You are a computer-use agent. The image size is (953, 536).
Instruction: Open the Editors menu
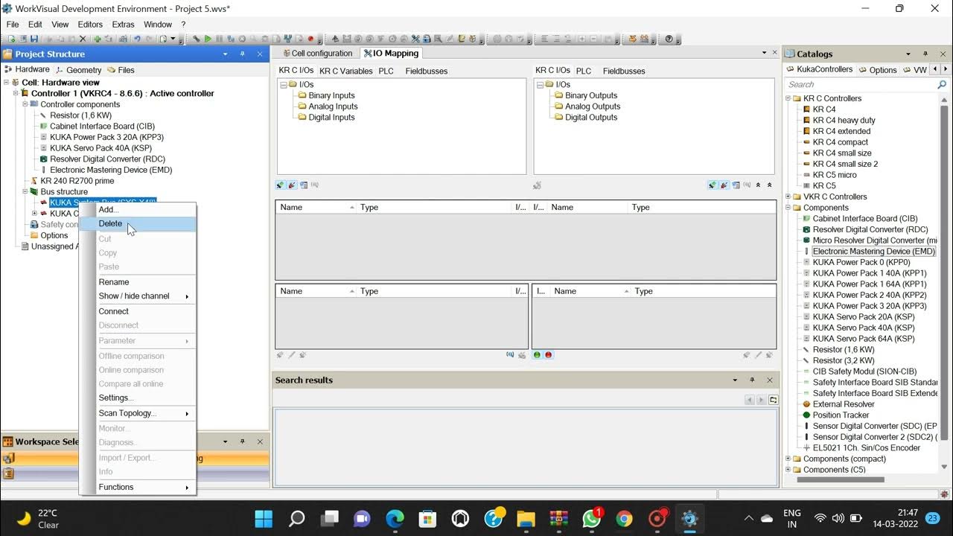(x=90, y=25)
